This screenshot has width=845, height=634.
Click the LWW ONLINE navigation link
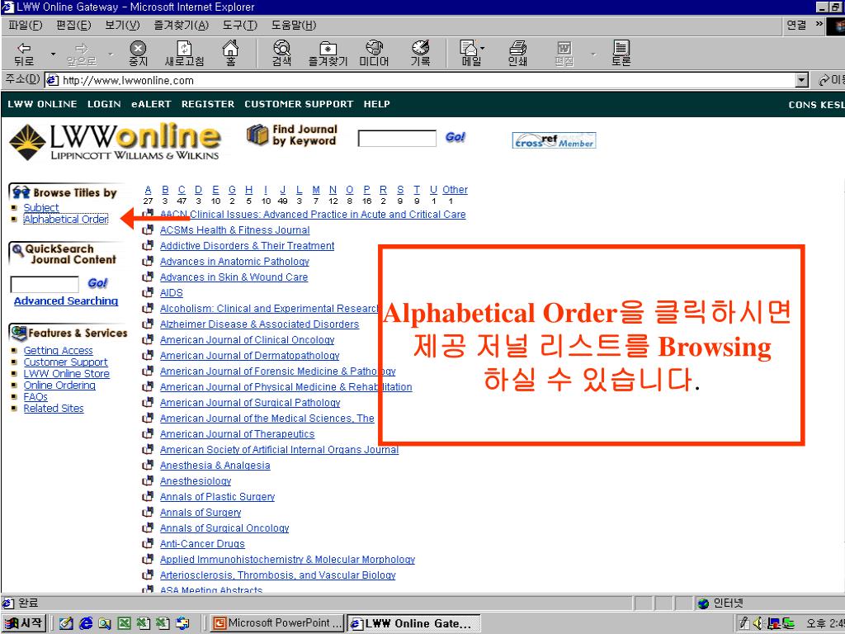(42, 104)
